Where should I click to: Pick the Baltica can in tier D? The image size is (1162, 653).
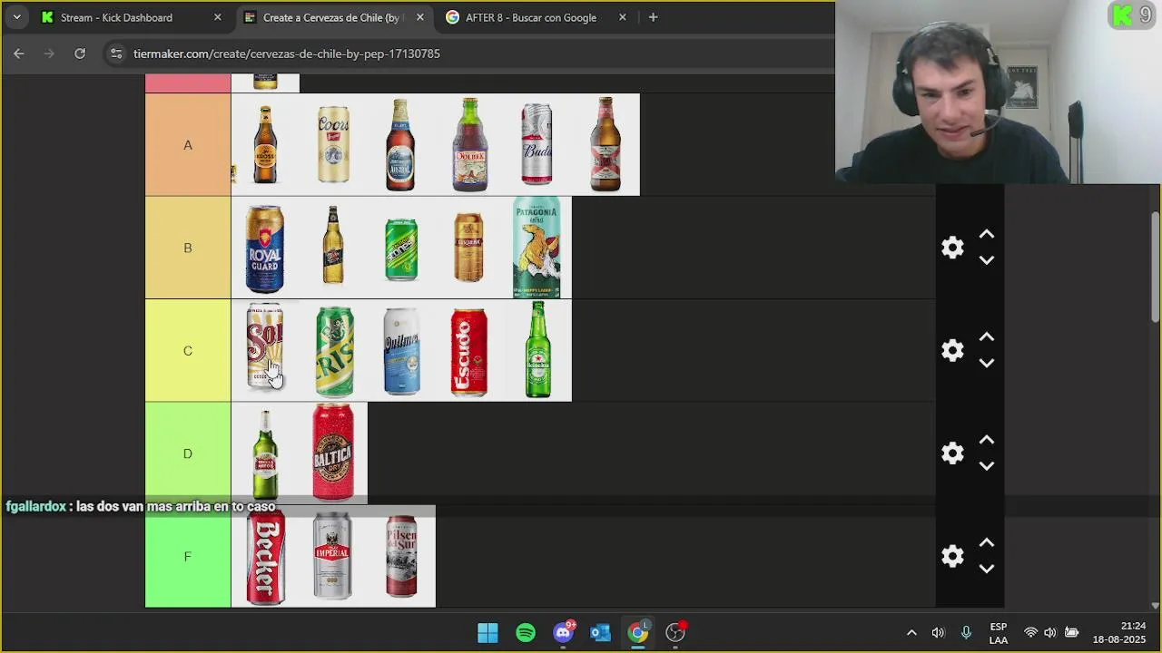tap(333, 453)
